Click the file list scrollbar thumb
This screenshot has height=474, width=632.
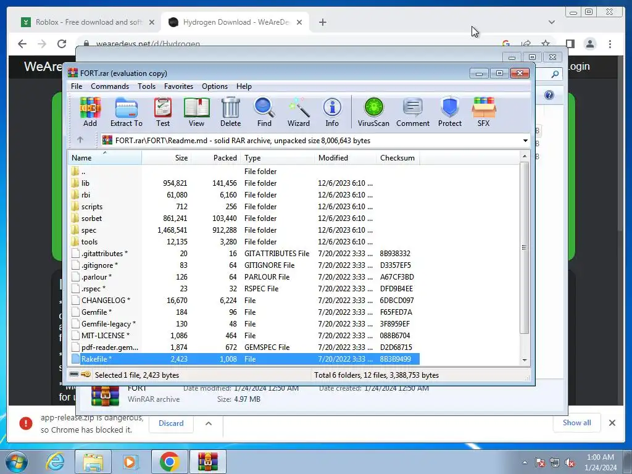tap(524, 247)
